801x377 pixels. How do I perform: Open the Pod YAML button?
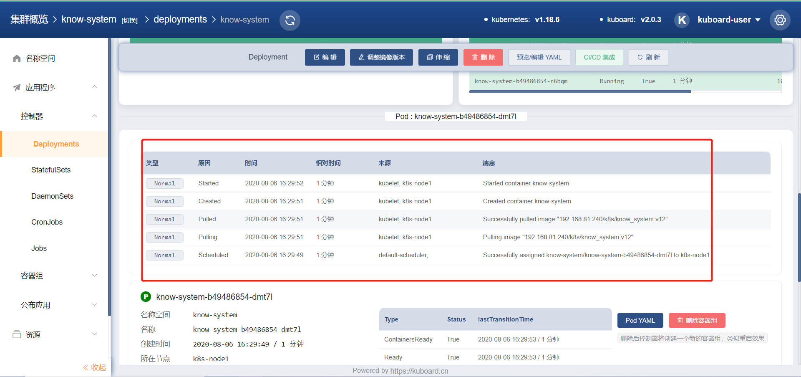click(640, 320)
